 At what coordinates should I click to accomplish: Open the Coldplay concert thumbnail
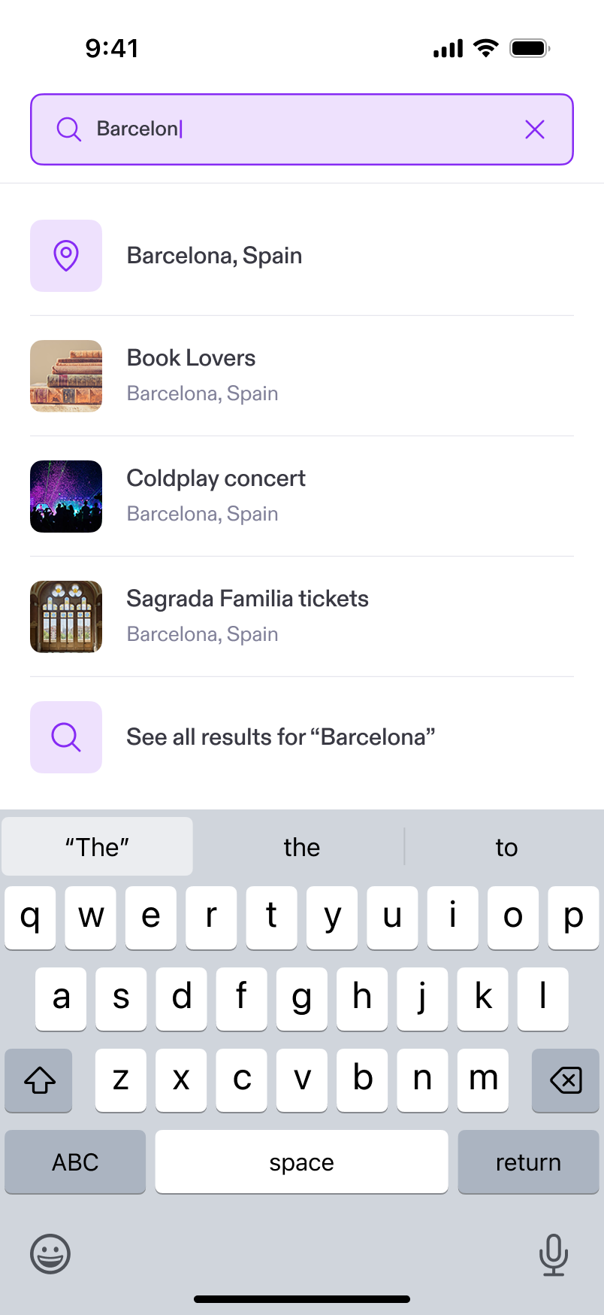coord(66,497)
